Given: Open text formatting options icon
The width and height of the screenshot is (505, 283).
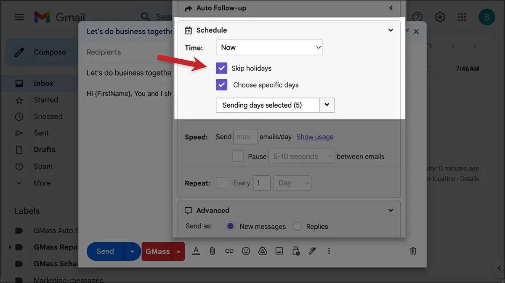Looking at the screenshot, I should point(196,251).
